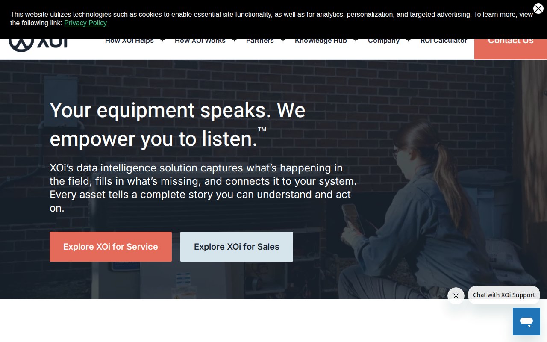Click Explore XOi for Sales
The height and width of the screenshot is (342, 547).
(x=237, y=247)
